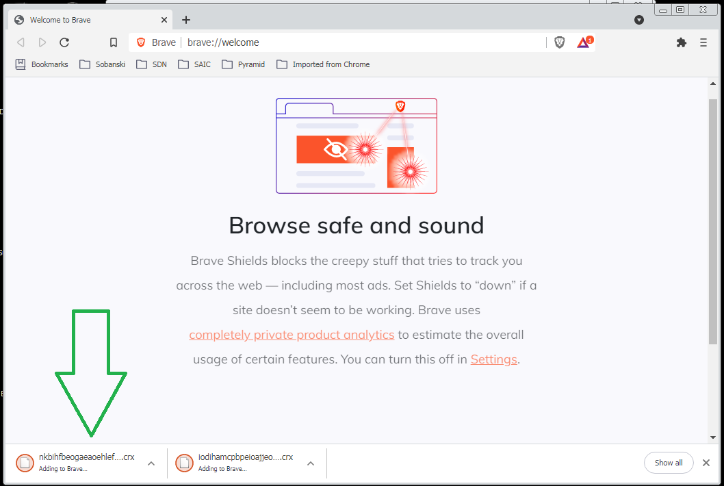
Task: Reload the brave://welcome page
Action: pos(64,42)
